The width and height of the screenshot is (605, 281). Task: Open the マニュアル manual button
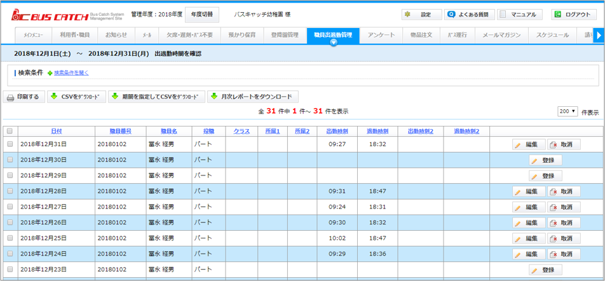click(520, 15)
